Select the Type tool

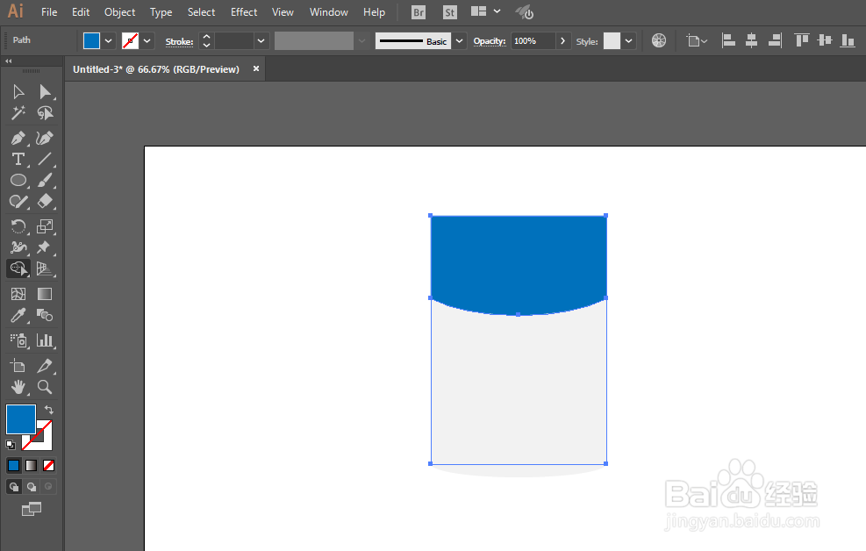(18, 159)
